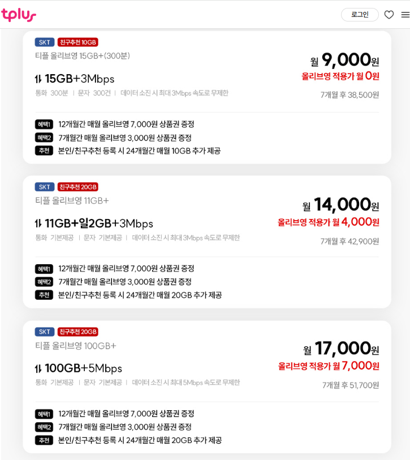410x460 pixels.
Task: Select the 월 17,000원 price
Action: tap(341, 349)
